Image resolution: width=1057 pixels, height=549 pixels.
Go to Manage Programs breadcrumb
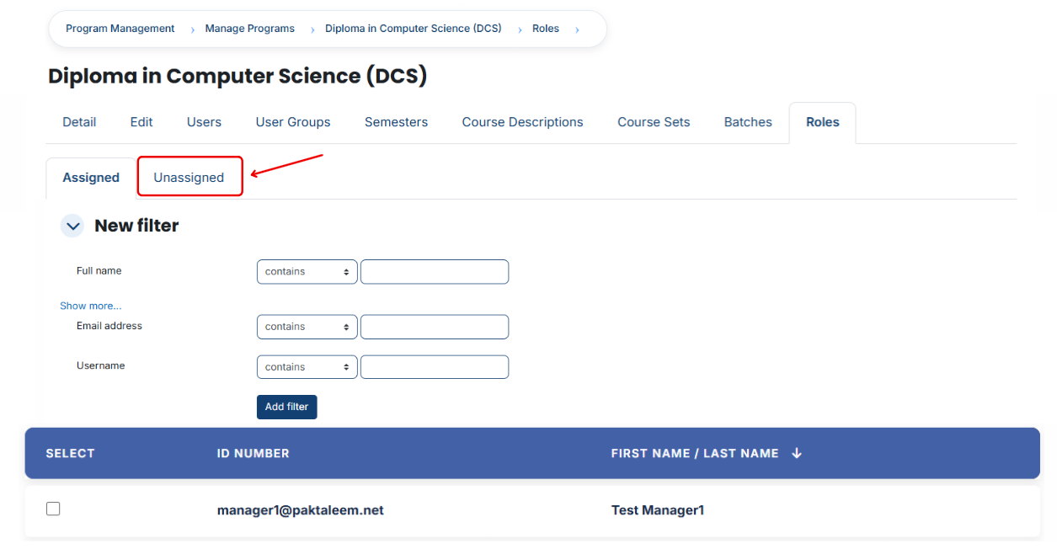point(249,29)
